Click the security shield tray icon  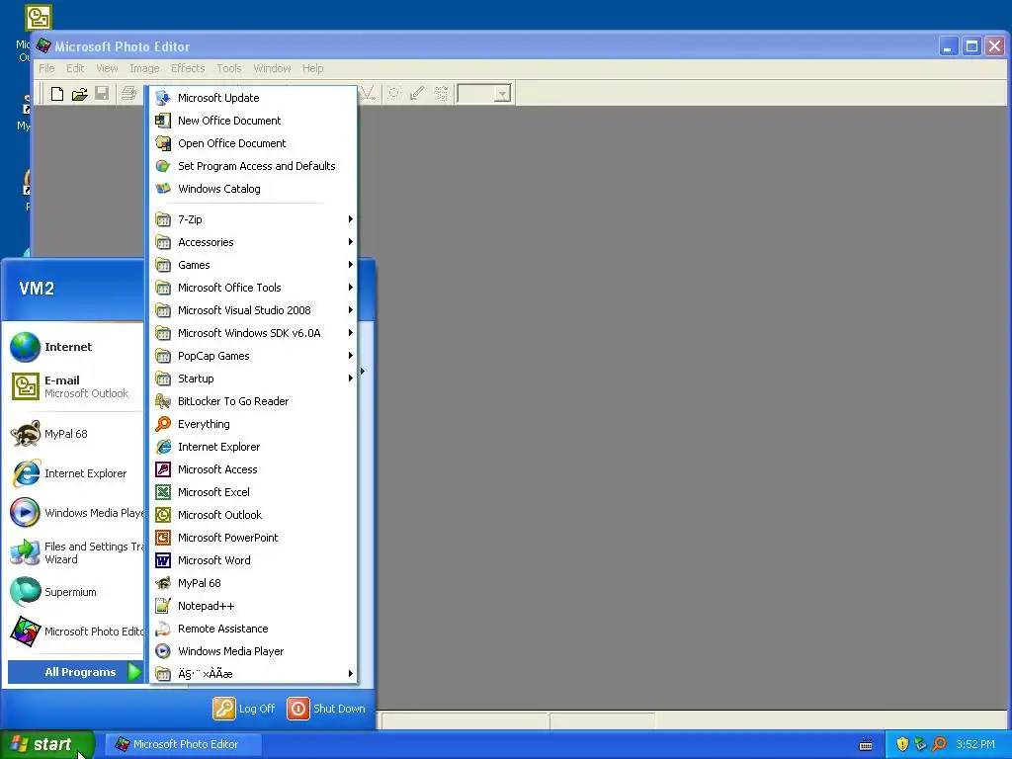click(x=902, y=744)
